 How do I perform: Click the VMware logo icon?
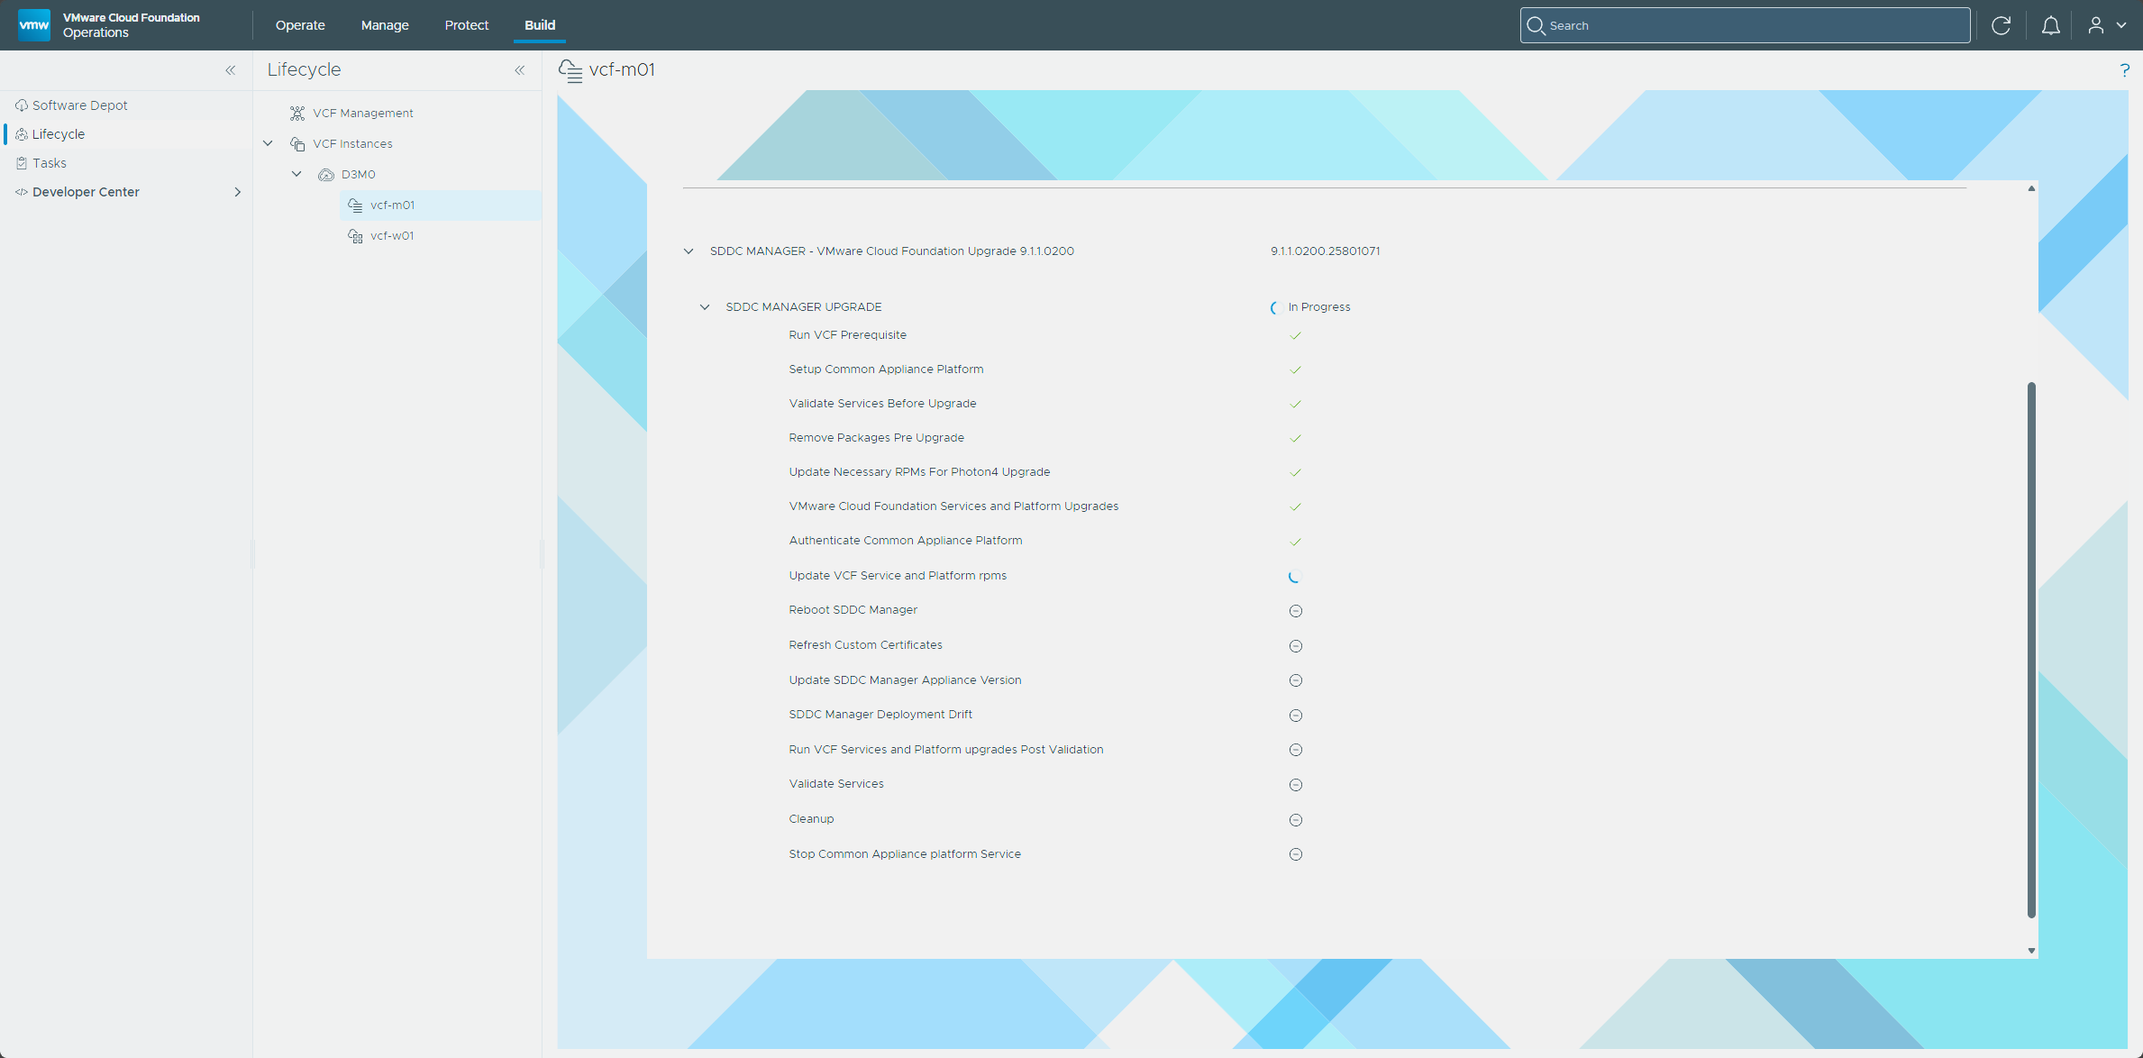point(34,24)
